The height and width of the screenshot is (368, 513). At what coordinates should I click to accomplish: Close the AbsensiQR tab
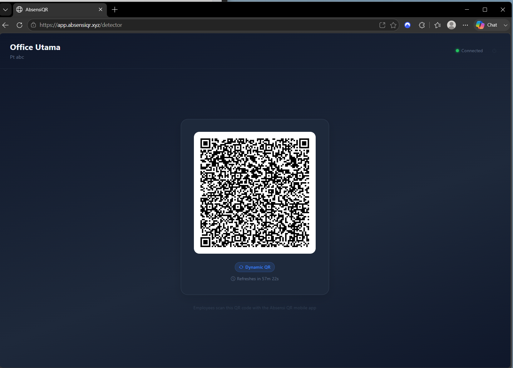(x=101, y=10)
